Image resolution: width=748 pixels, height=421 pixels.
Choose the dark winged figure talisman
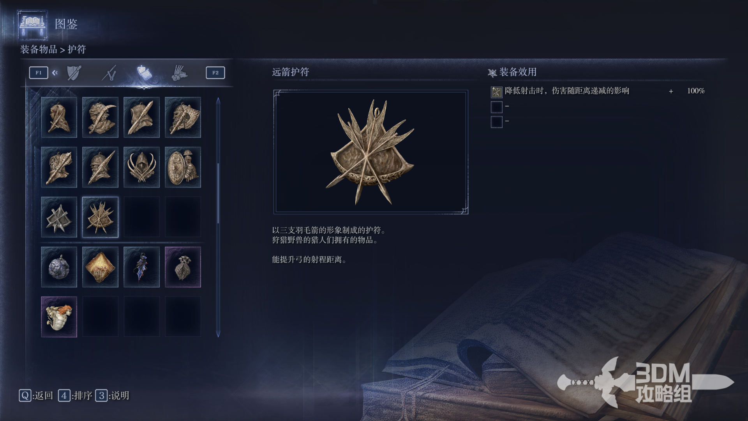(x=141, y=267)
